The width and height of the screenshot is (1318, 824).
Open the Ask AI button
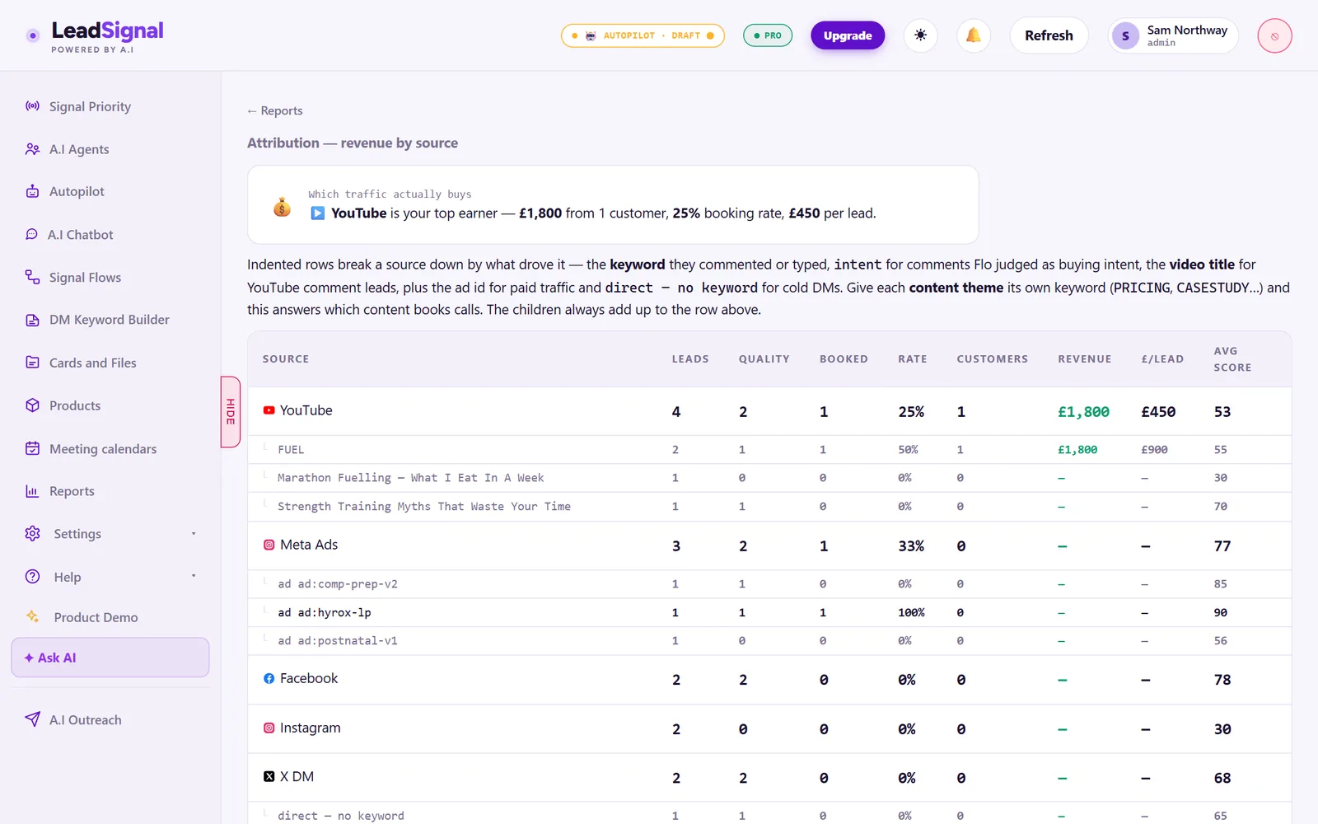[x=110, y=658]
